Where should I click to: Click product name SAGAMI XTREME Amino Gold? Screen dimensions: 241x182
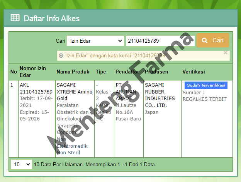tap(75, 92)
